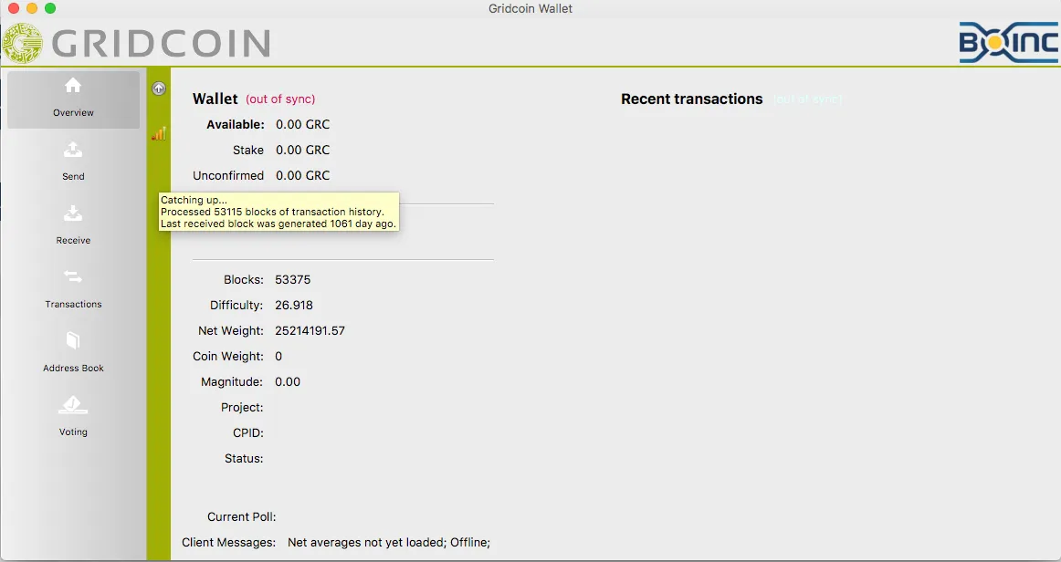Click the red out of sync label next to Wallet
This screenshot has width=1061, height=562.
coord(280,99)
